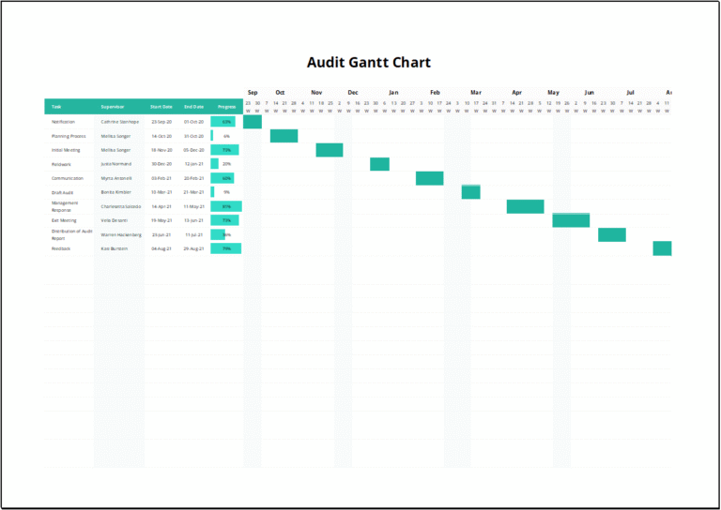The image size is (721, 510).
Task: Click the Management Response progress bar
Action: point(226,206)
